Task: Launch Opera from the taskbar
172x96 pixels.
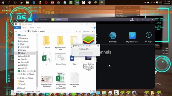Action: [46, 2]
